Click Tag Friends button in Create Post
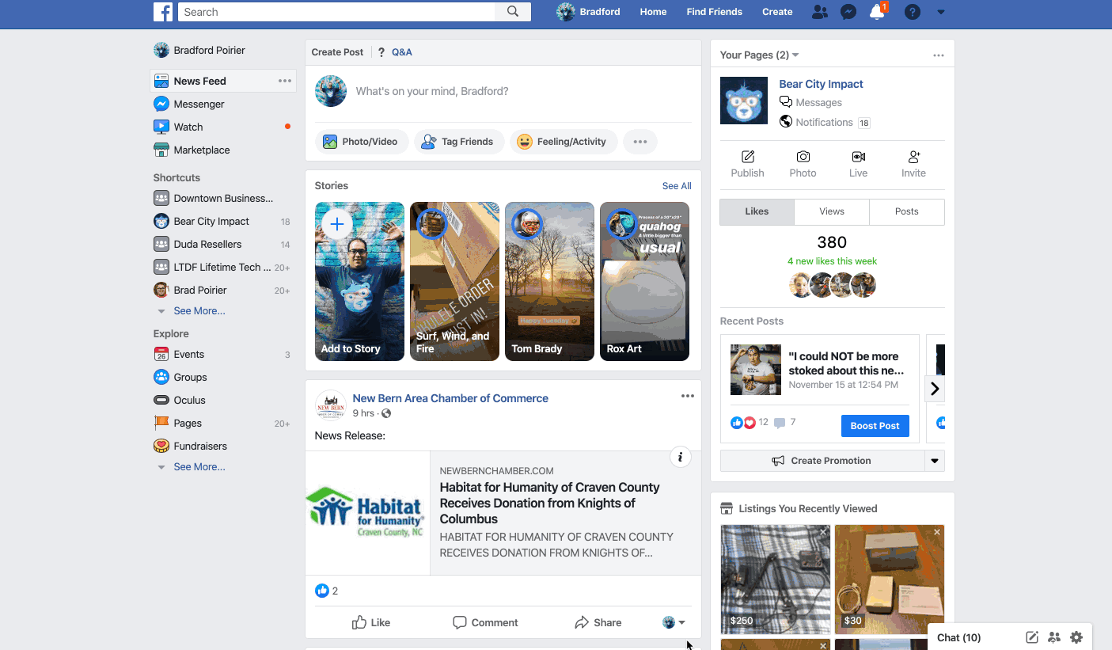The height and width of the screenshot is (650, 1112). point(459,142)
